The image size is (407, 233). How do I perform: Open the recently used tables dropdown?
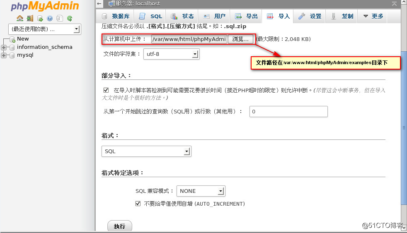[45, 29]
